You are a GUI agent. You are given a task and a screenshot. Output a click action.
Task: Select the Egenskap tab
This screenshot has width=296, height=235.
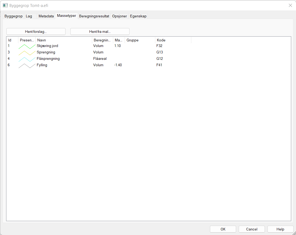[x=138, y=16]
